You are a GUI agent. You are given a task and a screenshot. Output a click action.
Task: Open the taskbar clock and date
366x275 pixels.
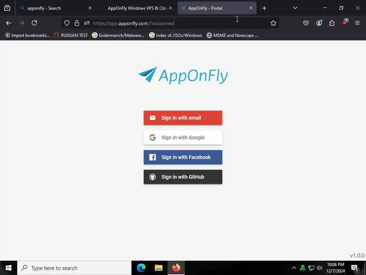[x=335, y=268]
